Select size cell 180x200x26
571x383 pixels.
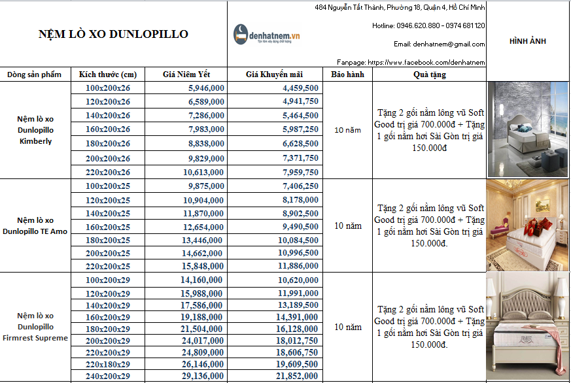[x=108, y=143]
